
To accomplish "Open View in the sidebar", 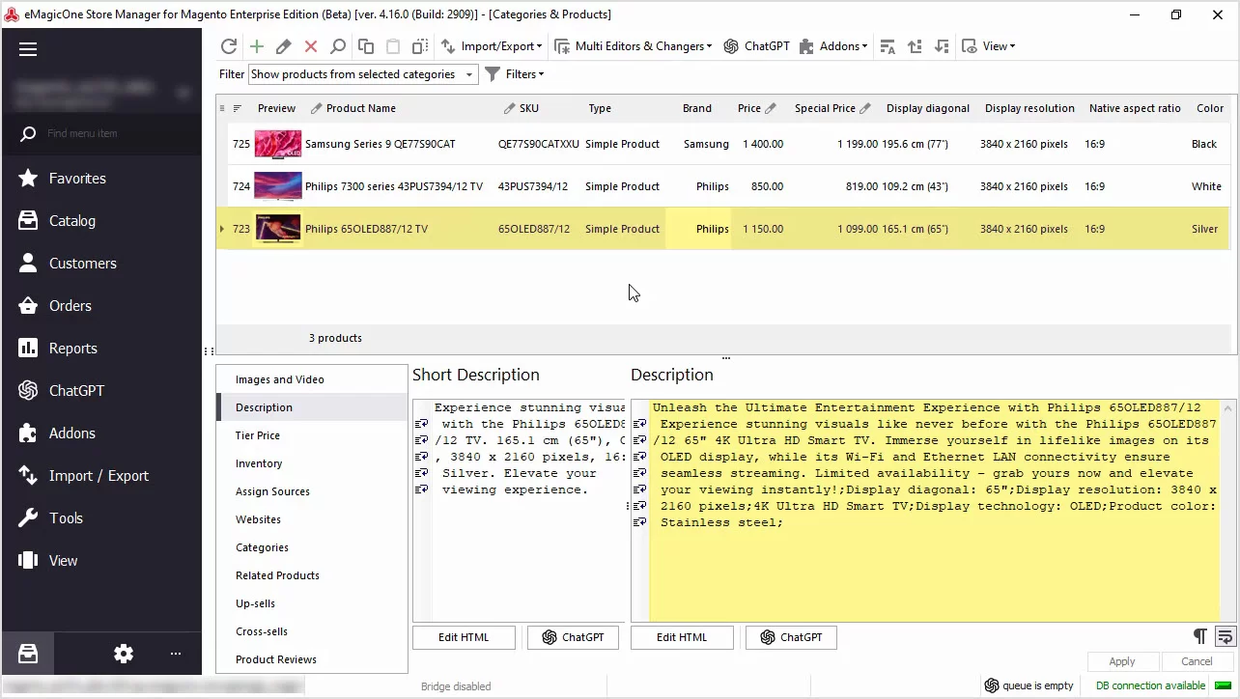I will pos(101,561).
